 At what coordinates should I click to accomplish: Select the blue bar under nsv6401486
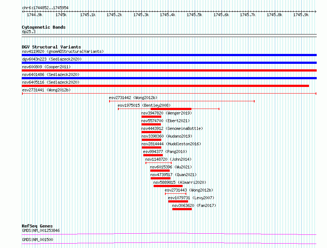point(169,78)
